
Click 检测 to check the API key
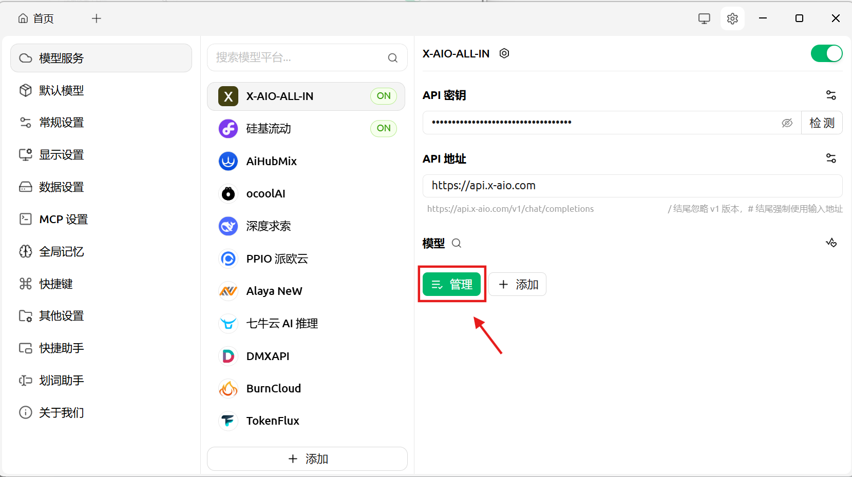pos(822,123)
